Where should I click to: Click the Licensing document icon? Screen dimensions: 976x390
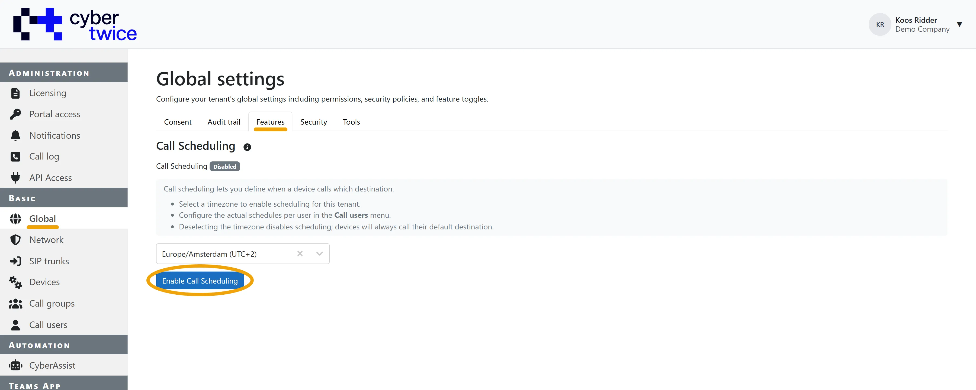click(x=15, y=93)
